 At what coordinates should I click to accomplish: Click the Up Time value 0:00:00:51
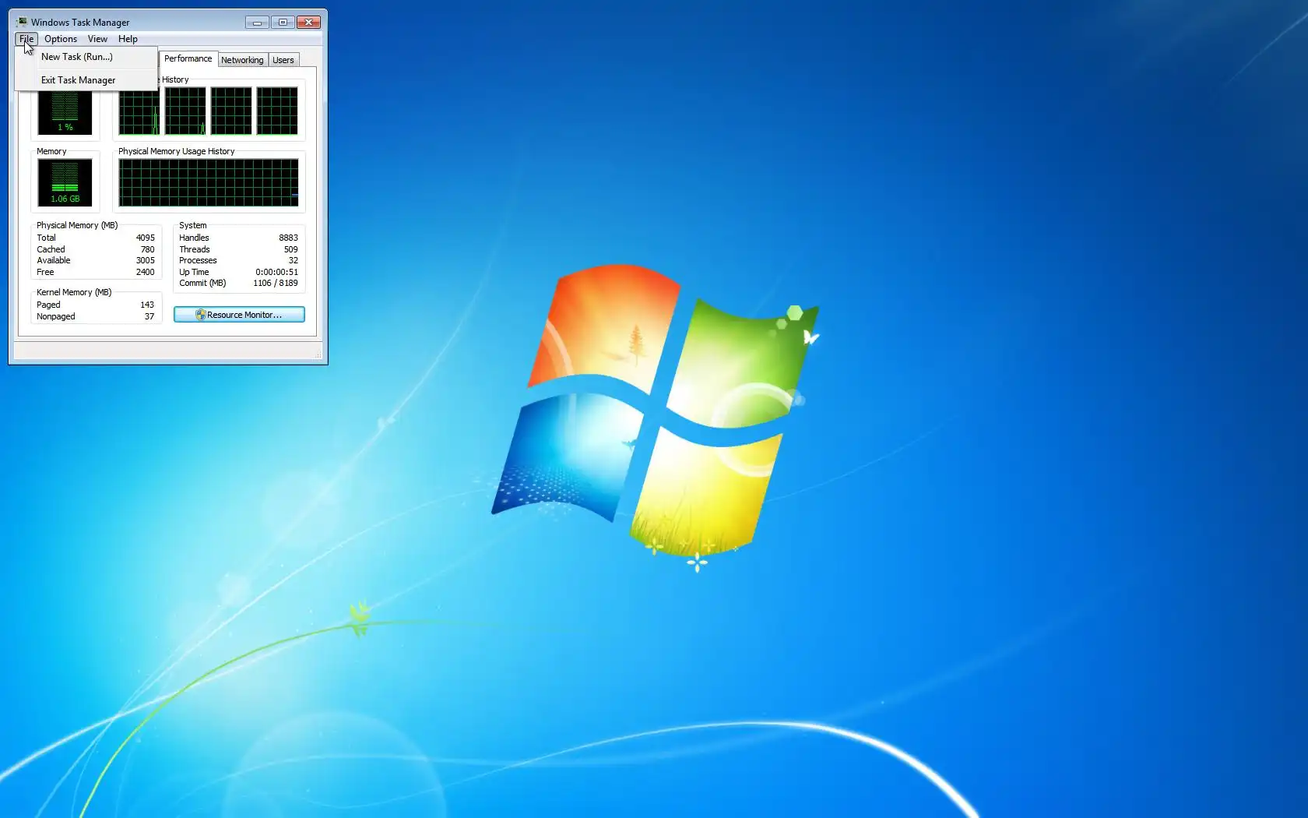277,272
